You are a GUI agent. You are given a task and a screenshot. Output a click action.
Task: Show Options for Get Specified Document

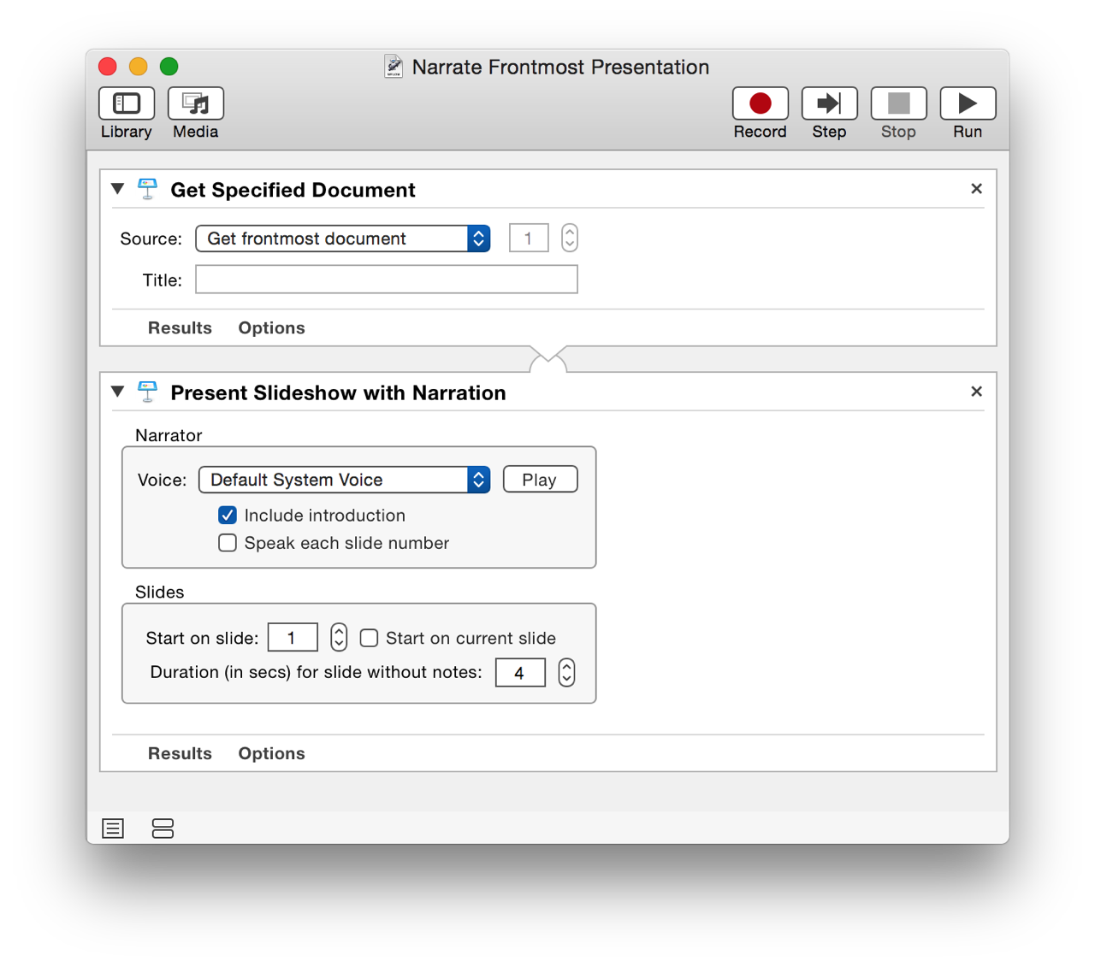click(x=271, y=327)
